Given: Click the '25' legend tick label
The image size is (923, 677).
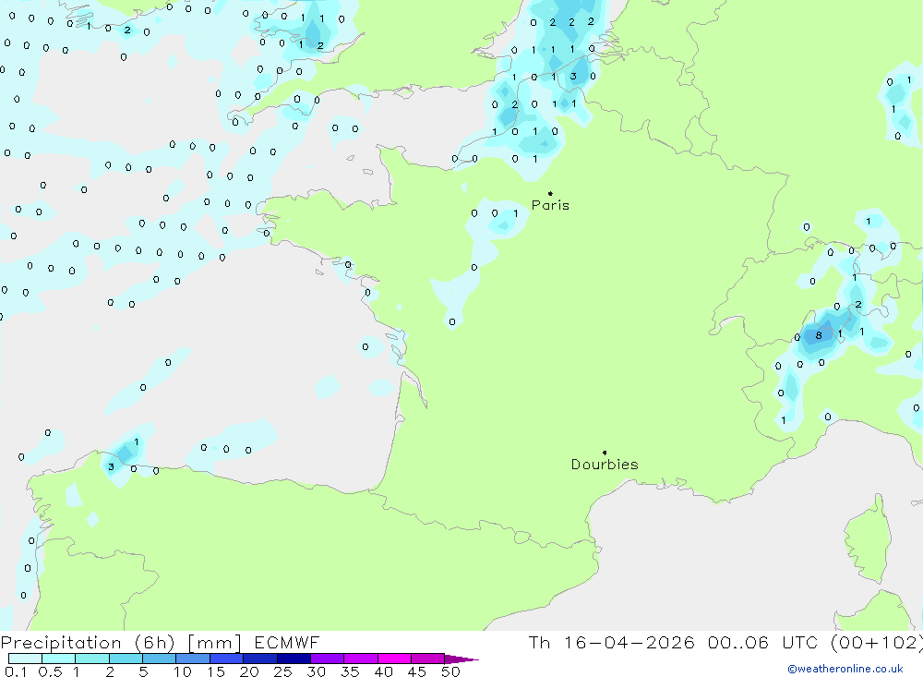Looking at the screenshot, I should coord(283,671).
